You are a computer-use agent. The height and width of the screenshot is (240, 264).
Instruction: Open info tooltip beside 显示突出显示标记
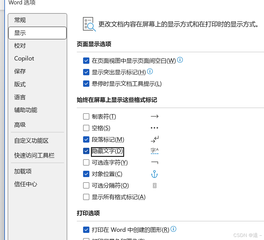point(150,71)
